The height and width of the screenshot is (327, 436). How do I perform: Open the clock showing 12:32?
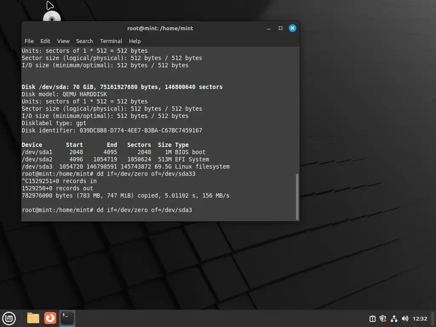(419, 318)
